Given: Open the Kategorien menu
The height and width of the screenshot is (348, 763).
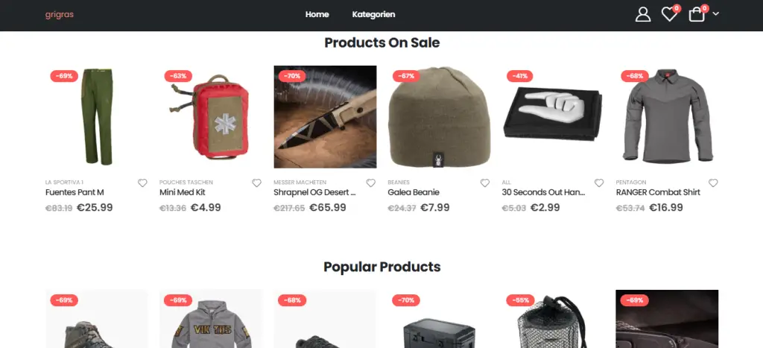Looking at the screenshot, I should point(373,15).
